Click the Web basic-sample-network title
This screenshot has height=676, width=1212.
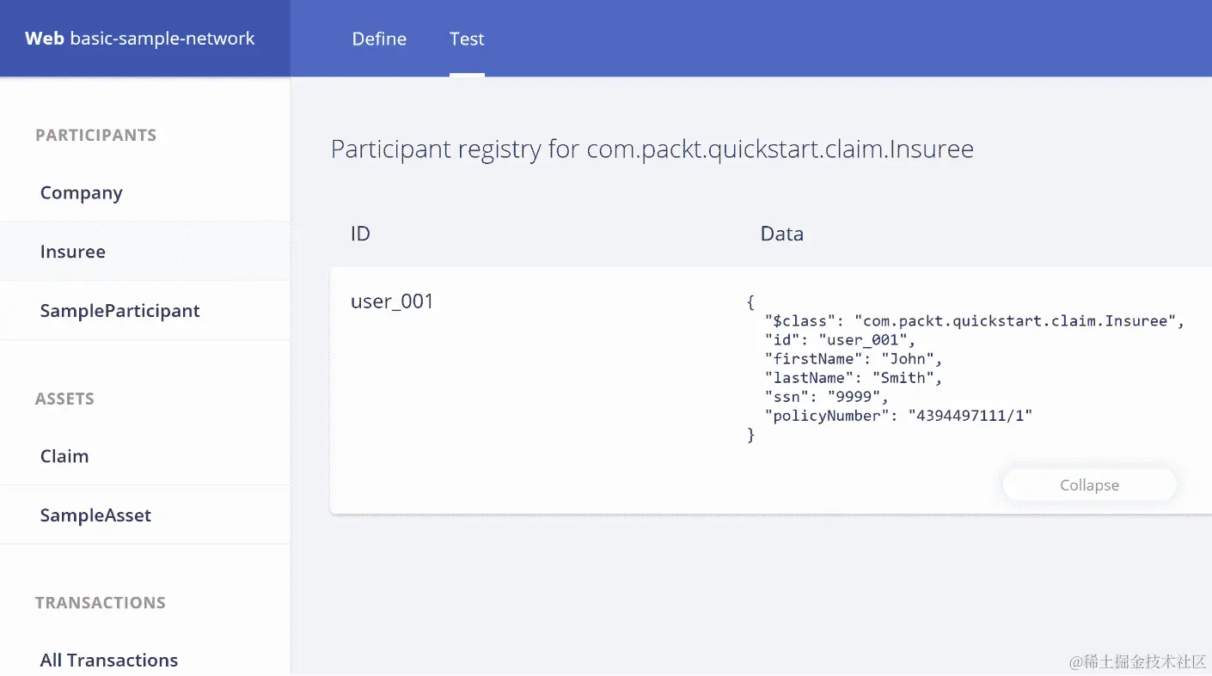coord(140,39)
